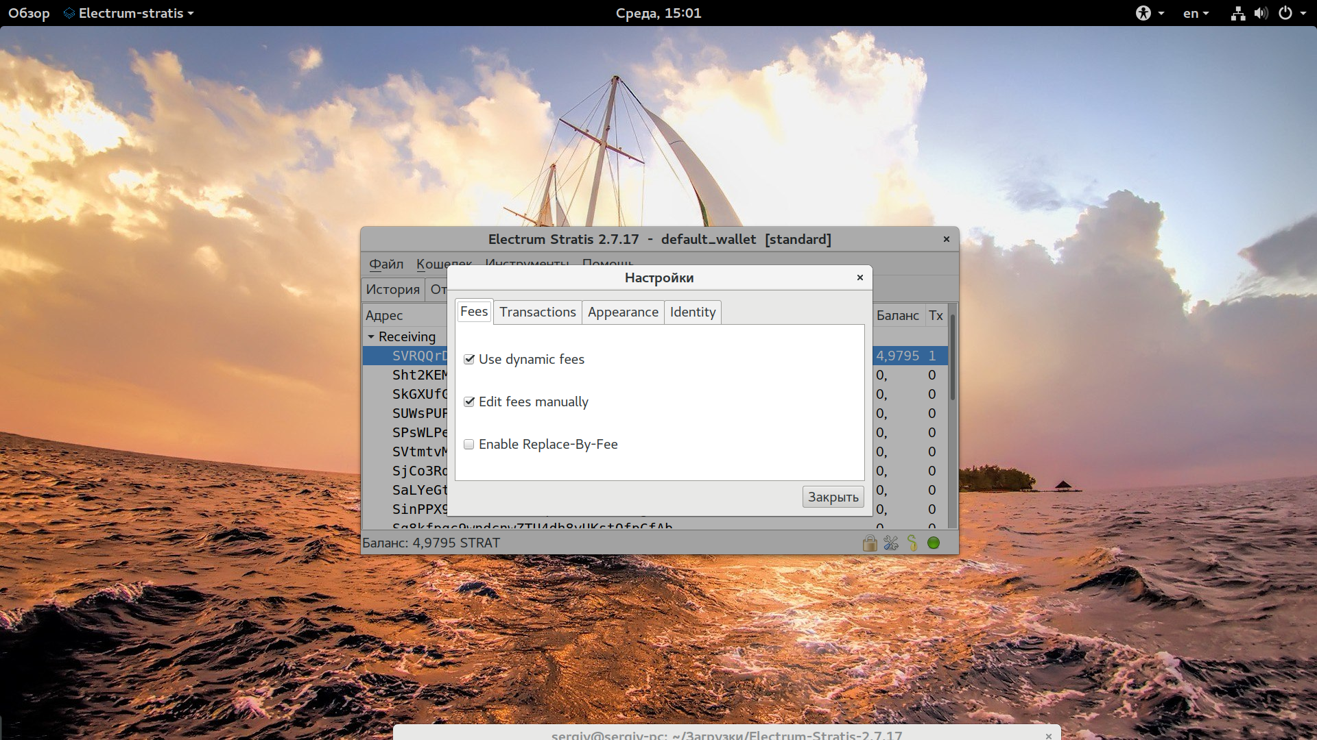Screen dimensions: 1317x740
Task: Click the accessibility icon in system tray
Action: (1144, 12)
